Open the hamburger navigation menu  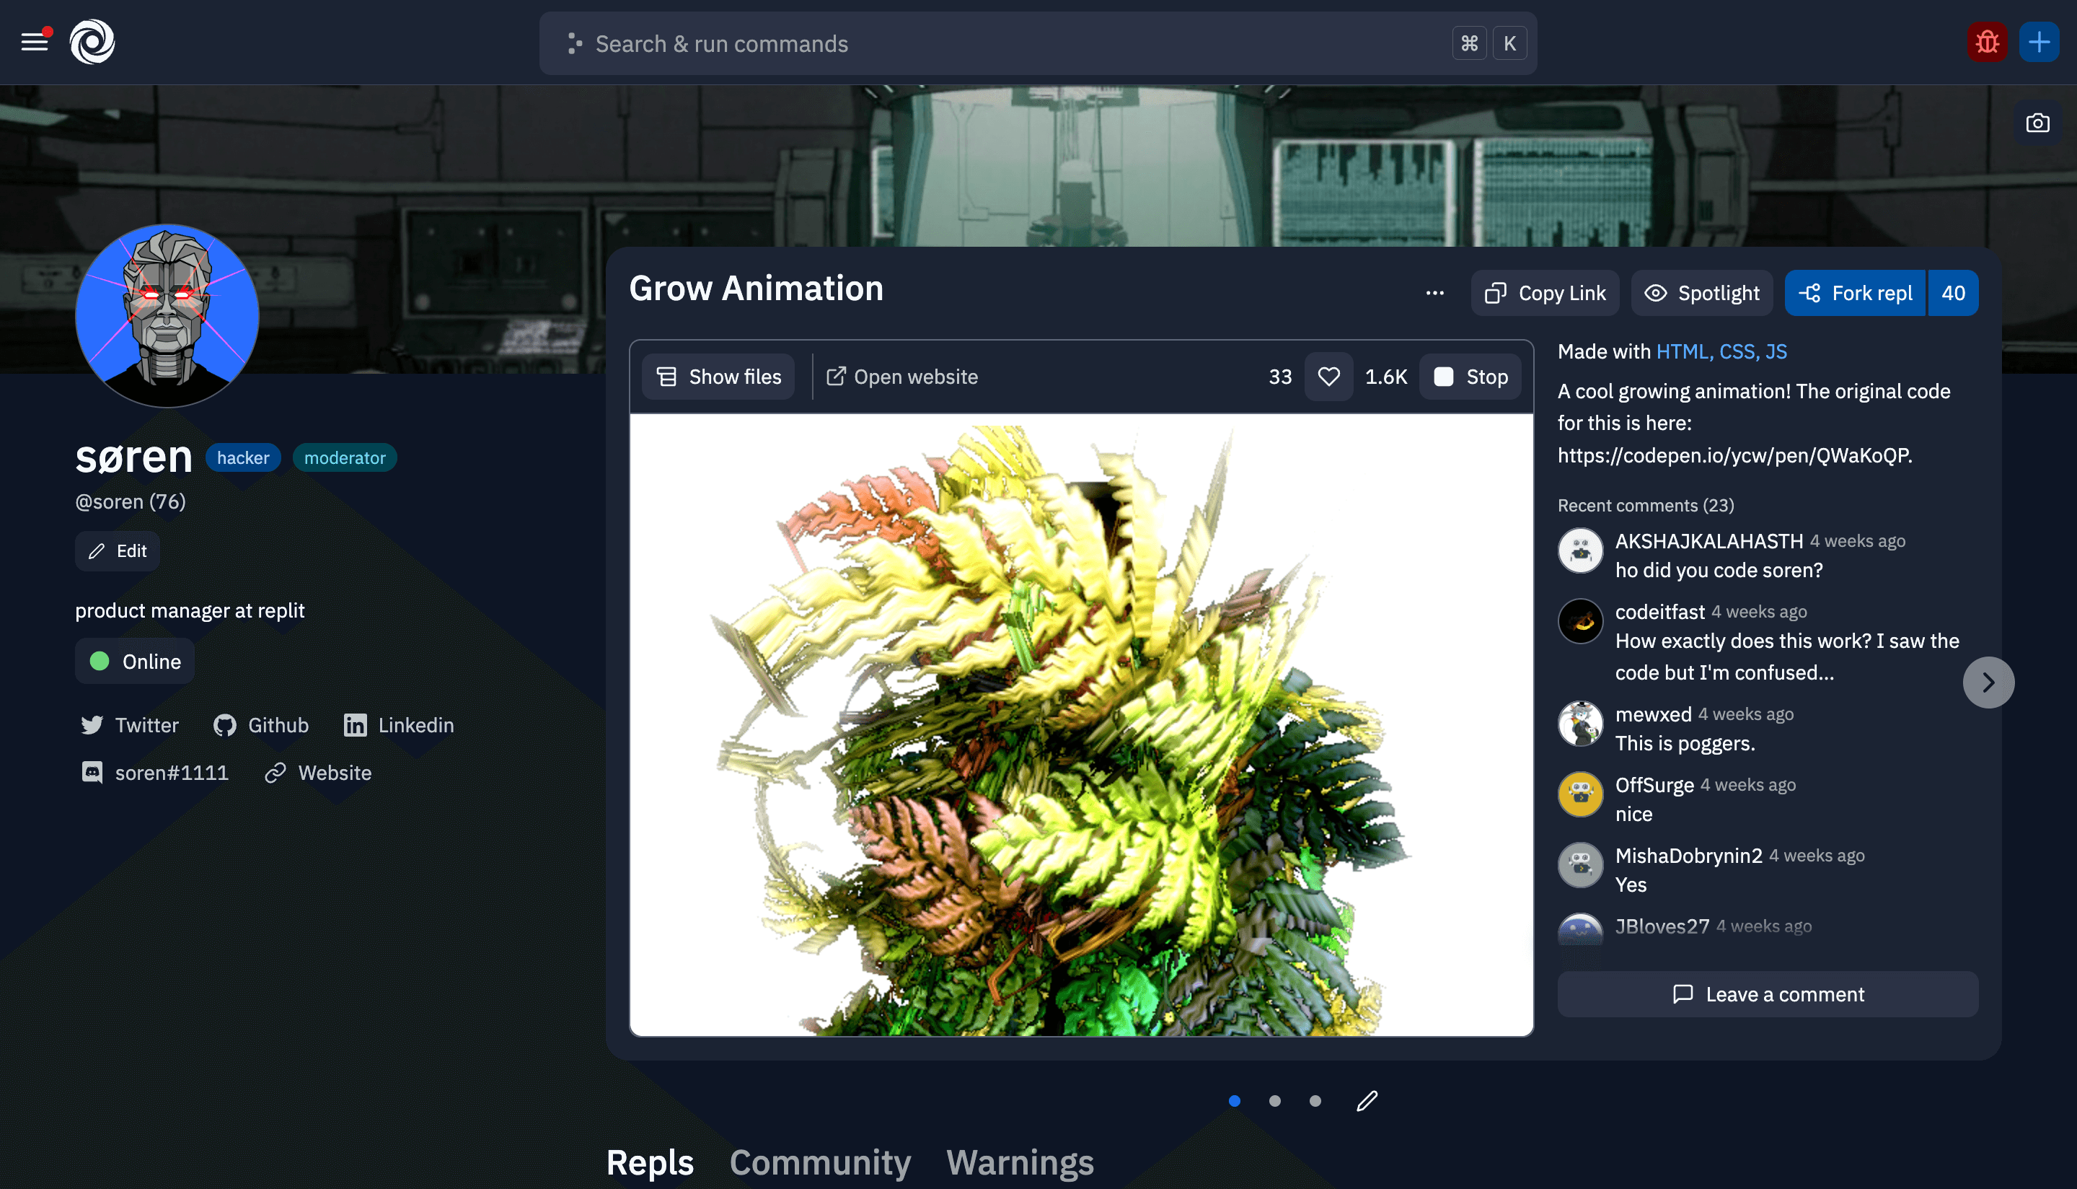point(35,42)
